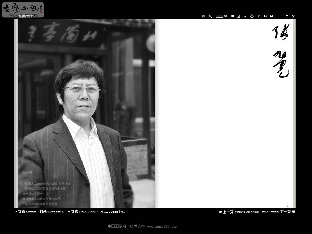This screenshot has width=312, height=234.
Task: Maximize the e-book viewer window
Action: [x=287, y=16]
